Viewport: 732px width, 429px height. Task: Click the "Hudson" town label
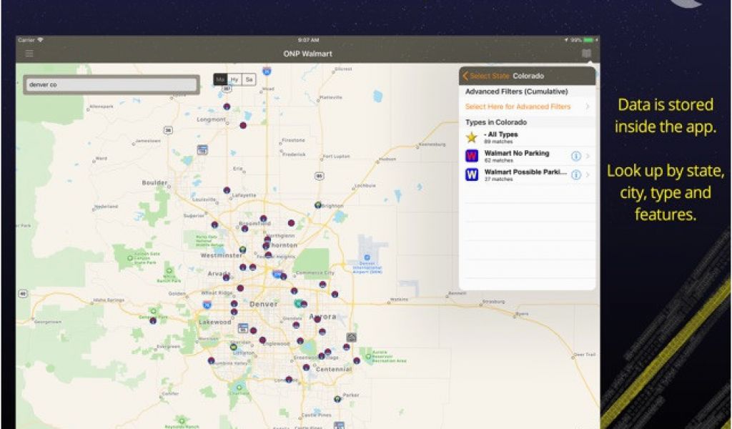[387, 159]
